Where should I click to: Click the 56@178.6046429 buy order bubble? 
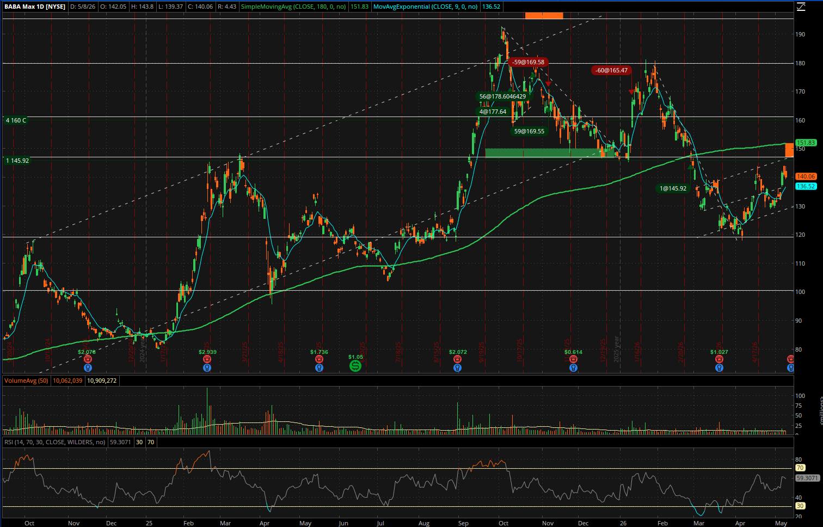(x=502, y=96)
